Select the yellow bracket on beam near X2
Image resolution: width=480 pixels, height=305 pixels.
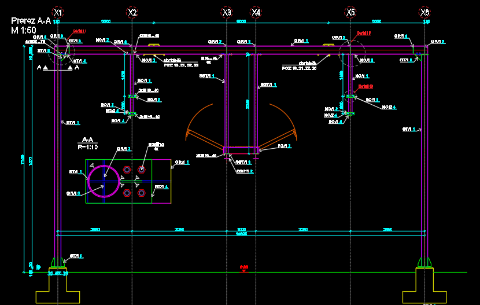coord(153,45)
